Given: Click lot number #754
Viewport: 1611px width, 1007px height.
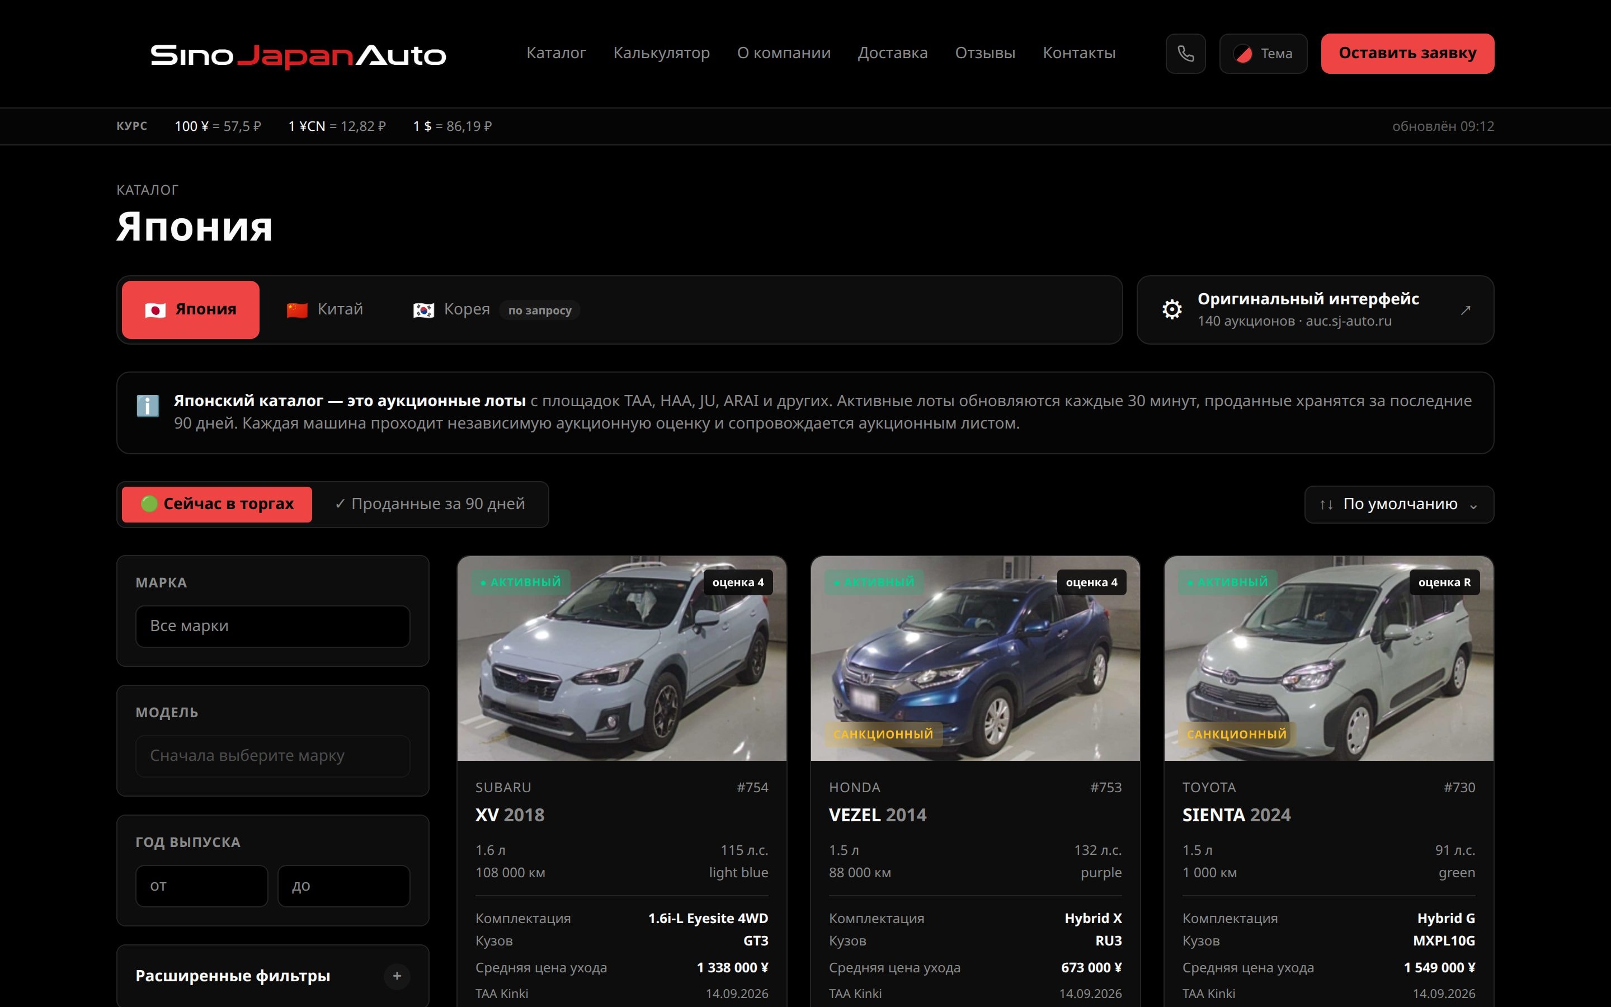Looking at the screenshot, I should (x=752, y=787).
